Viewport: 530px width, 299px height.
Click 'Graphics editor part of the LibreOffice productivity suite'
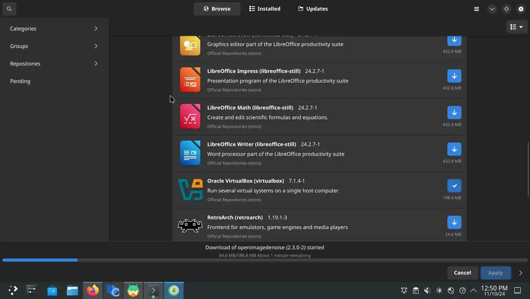coord(275,44)
